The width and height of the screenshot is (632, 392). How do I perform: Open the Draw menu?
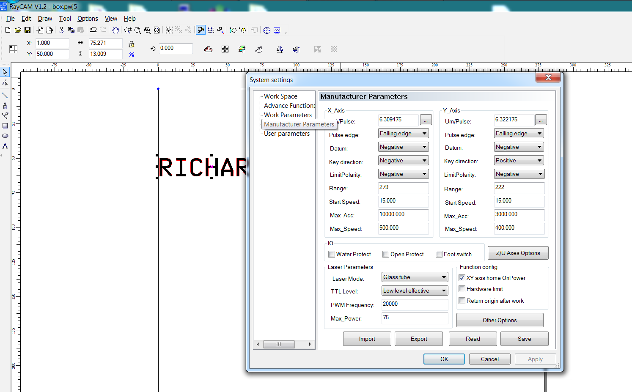45,19
